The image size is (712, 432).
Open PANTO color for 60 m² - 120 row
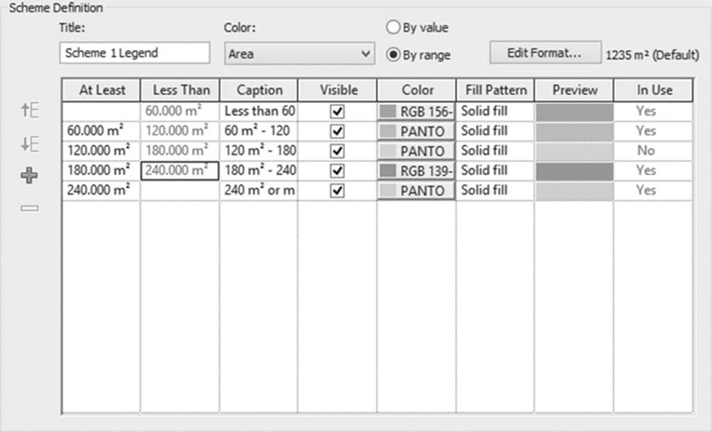tap(416, 131)
